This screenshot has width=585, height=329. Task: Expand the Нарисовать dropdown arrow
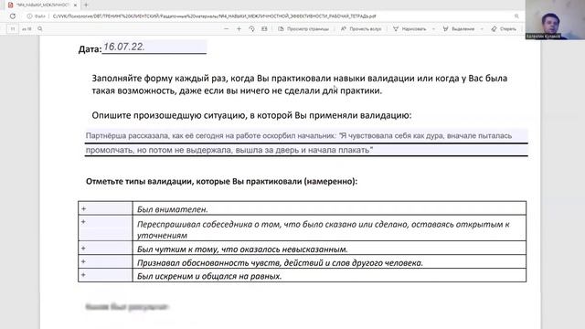point(433,28)
